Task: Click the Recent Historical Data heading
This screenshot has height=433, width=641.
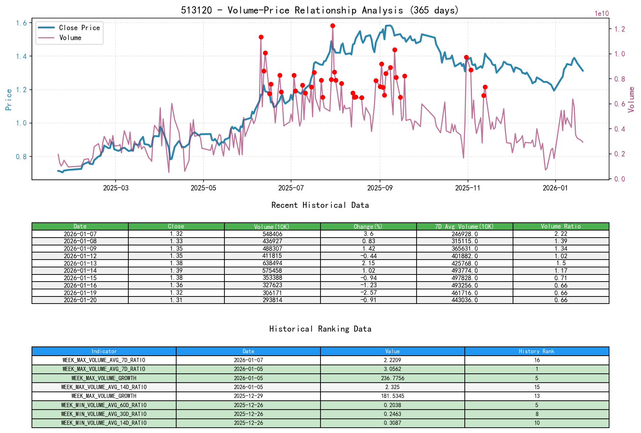Action: (320, 205)
